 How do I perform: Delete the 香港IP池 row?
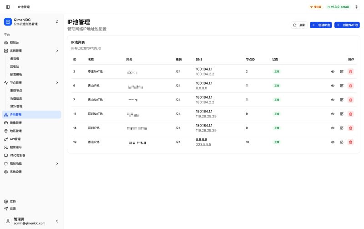(x=351, y=142)
